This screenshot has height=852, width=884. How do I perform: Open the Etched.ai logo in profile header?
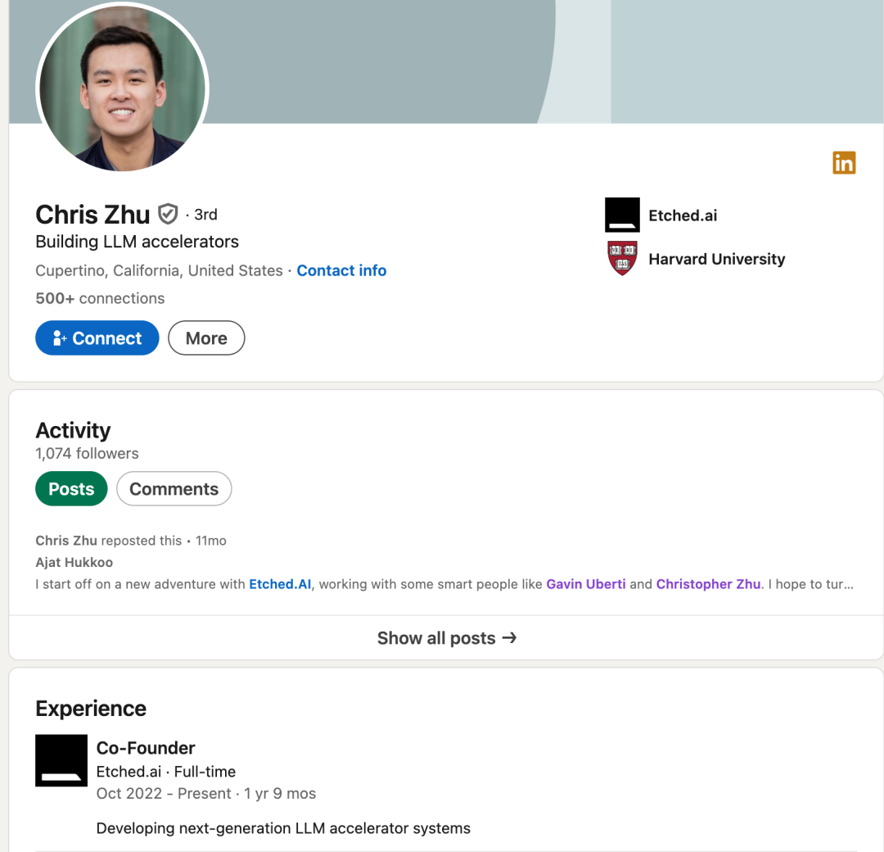pyautogui.click(x=622, y=215)
